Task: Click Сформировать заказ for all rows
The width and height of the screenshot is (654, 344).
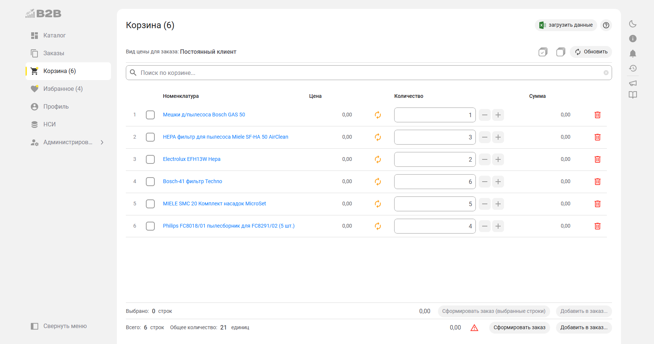Action: click(x=519, y=328)
